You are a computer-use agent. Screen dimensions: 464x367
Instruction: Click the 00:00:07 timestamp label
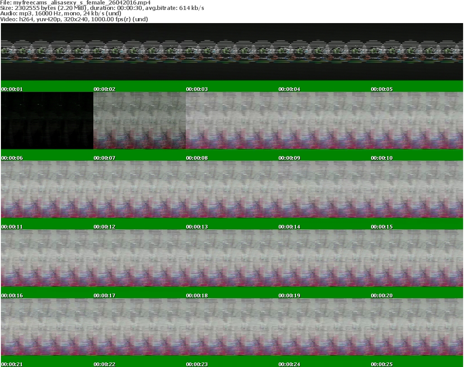(105, 158)
